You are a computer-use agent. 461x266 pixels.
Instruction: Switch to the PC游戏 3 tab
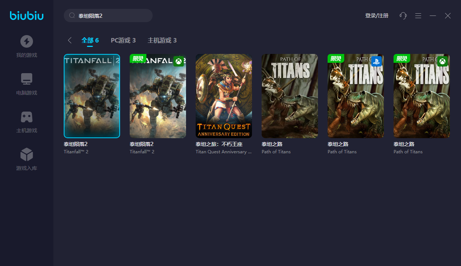click(x=123, y=40)
